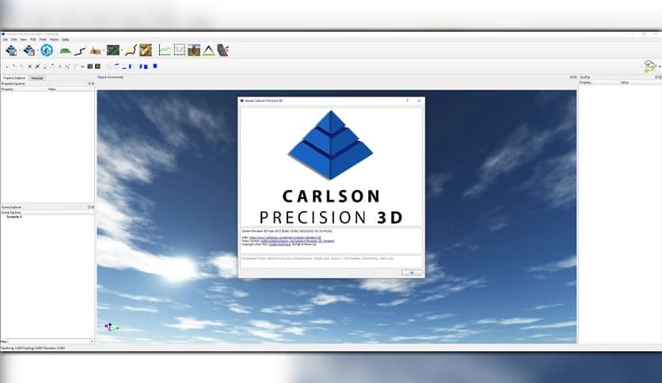
Task: Open the View menu
Action: coord(23,40)
